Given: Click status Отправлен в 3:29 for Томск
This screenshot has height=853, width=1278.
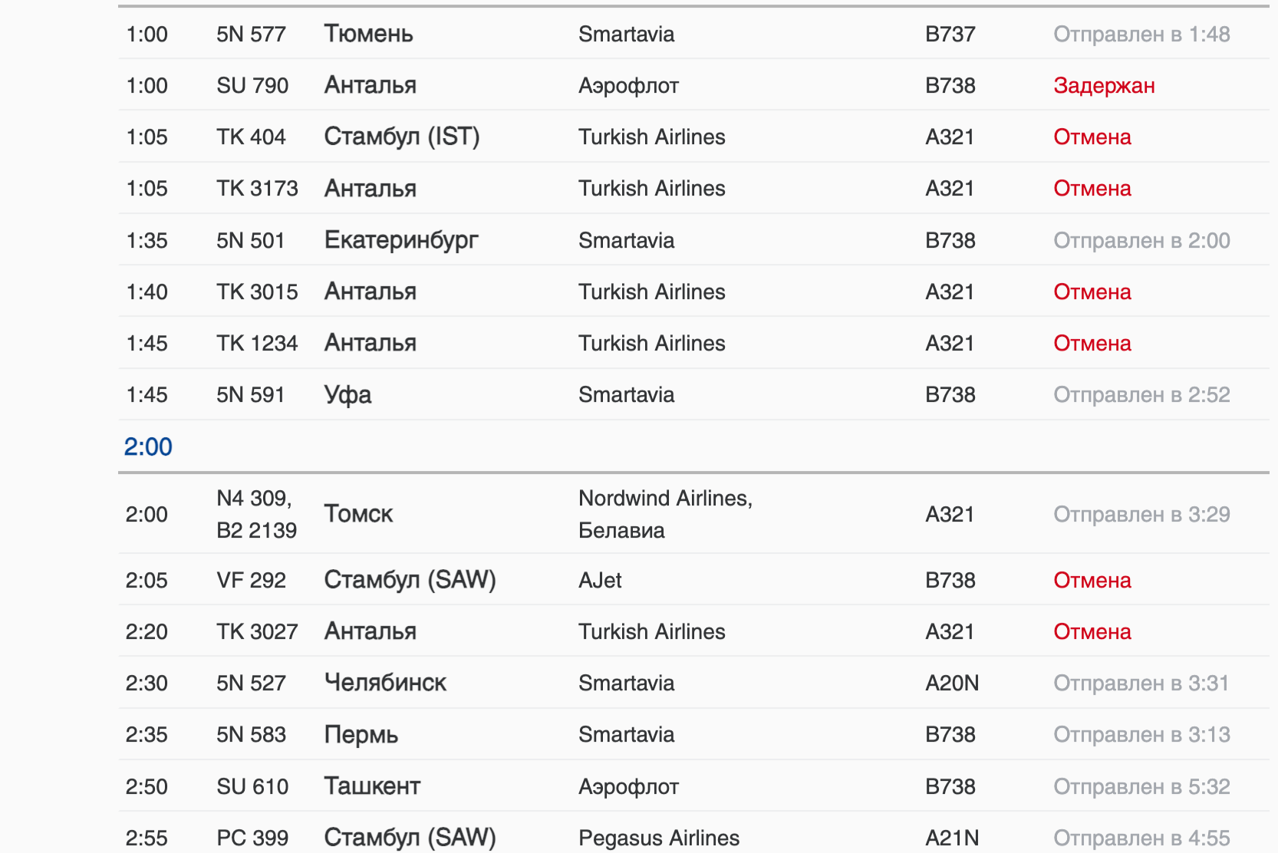Looking at the screenshot, I should pyautogui.click(x=1141, y=514).
